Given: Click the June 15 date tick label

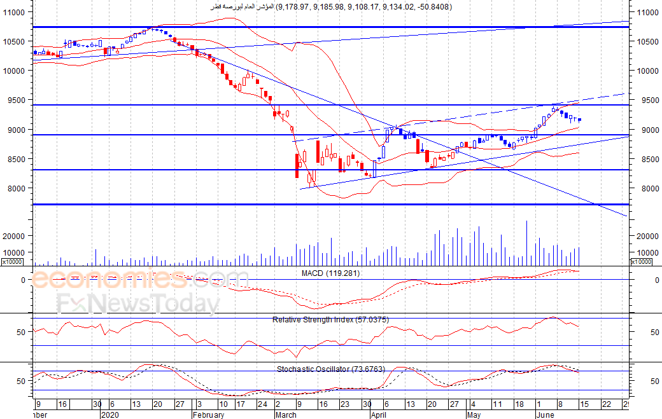Looking at the screenshot, I should click(x=584, y=404).
